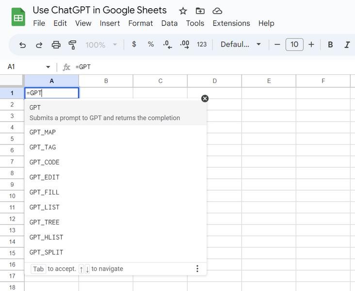This screenshot has width=355, height=291.
Task: Open the Insert menu
Action: (x=110, y=23)
